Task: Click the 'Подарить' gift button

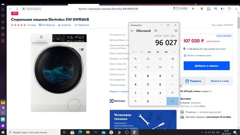Action: coord(193,81)
